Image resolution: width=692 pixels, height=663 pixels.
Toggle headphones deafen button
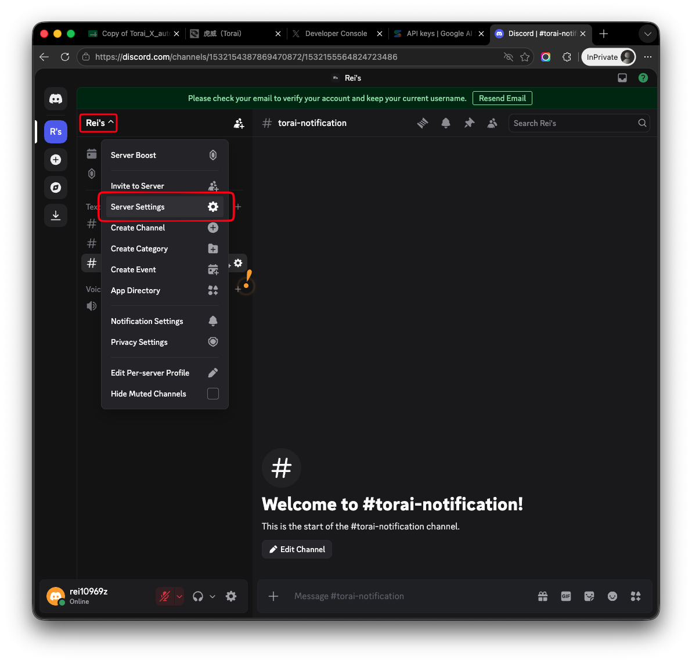click(198, 596)
